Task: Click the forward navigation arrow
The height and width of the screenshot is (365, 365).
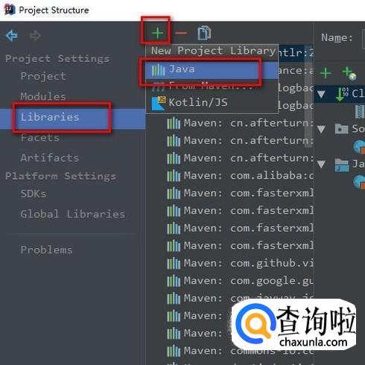Action: [35, 36]
